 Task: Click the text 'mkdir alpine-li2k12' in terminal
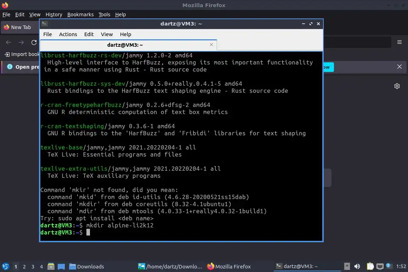point(120,225)
